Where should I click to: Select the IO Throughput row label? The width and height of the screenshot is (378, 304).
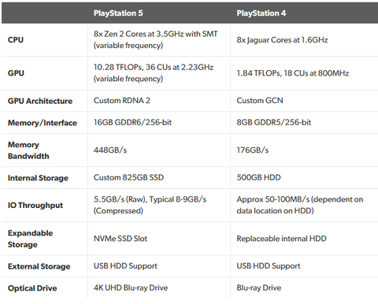35,206
